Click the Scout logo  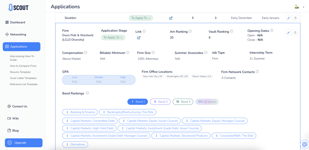click(x=19, y=7)
